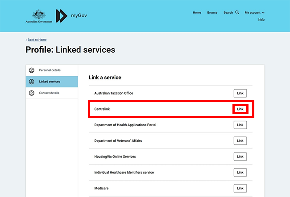290x197 pixels.
Task: Follow the Back to Home link
Action: [37, 40]
